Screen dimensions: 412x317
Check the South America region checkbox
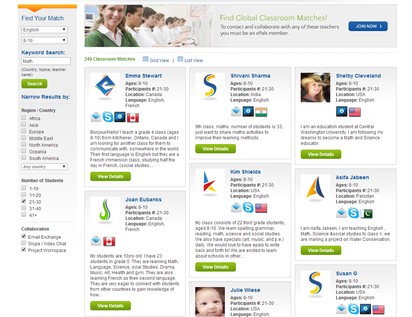pos(24,157)
